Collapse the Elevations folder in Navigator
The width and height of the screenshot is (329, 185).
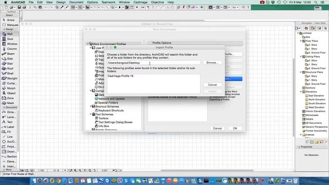pyautogui.click(x=301, y=92)
